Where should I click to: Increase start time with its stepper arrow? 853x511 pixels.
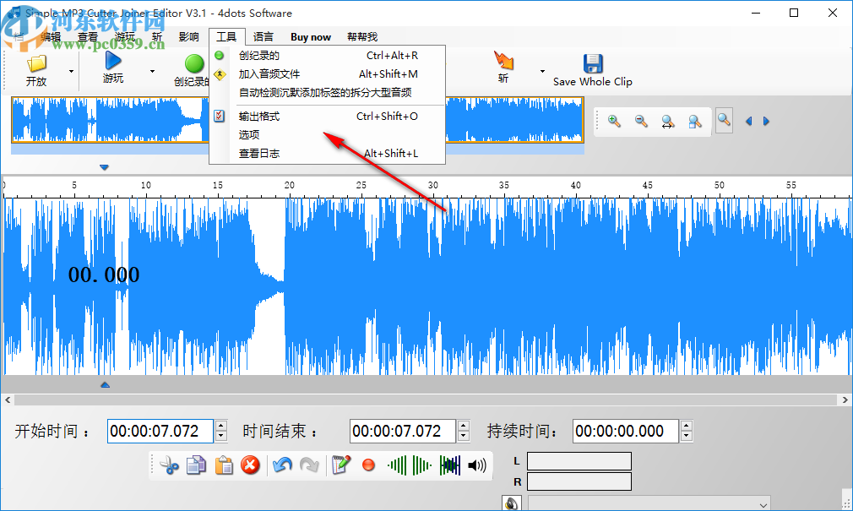coord(220,426)
